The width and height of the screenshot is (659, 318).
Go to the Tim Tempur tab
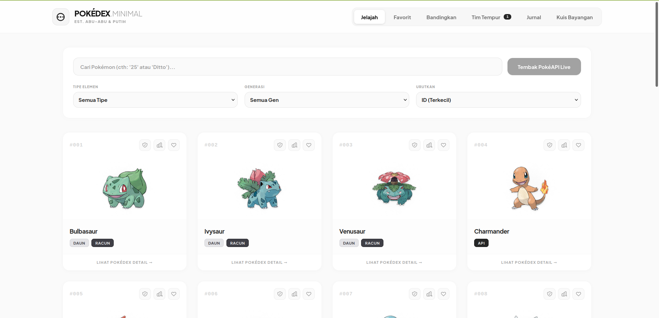491,17
